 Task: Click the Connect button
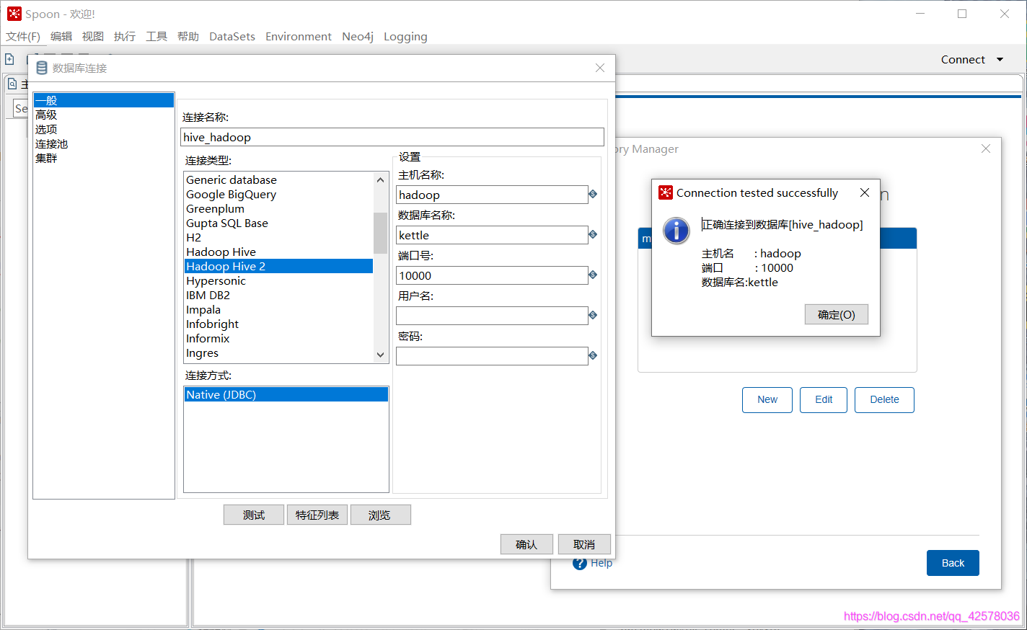point(963,60)
